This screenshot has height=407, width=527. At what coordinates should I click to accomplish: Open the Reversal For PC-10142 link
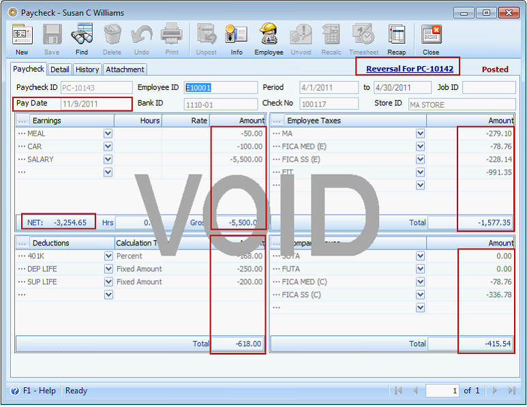pyautogui.click(x=410, y=69)
